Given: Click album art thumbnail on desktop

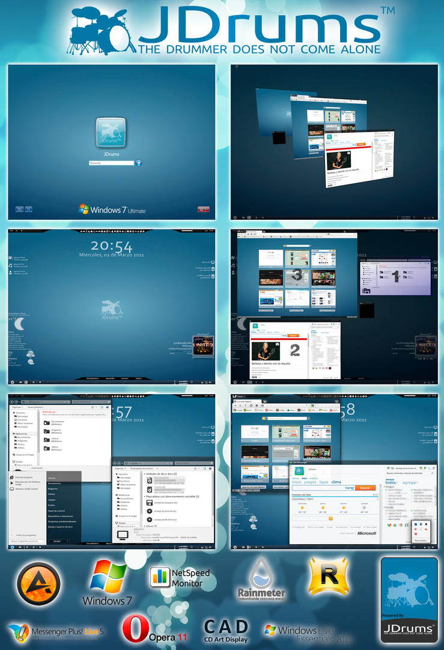Looking at the screenshot, I should click(x=203, y=345).
